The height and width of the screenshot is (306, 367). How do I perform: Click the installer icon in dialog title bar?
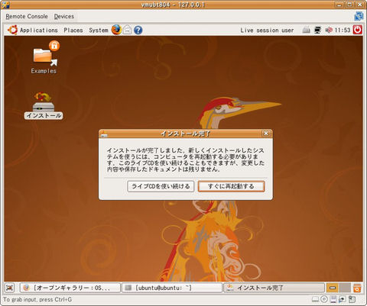tap(103, 134)
